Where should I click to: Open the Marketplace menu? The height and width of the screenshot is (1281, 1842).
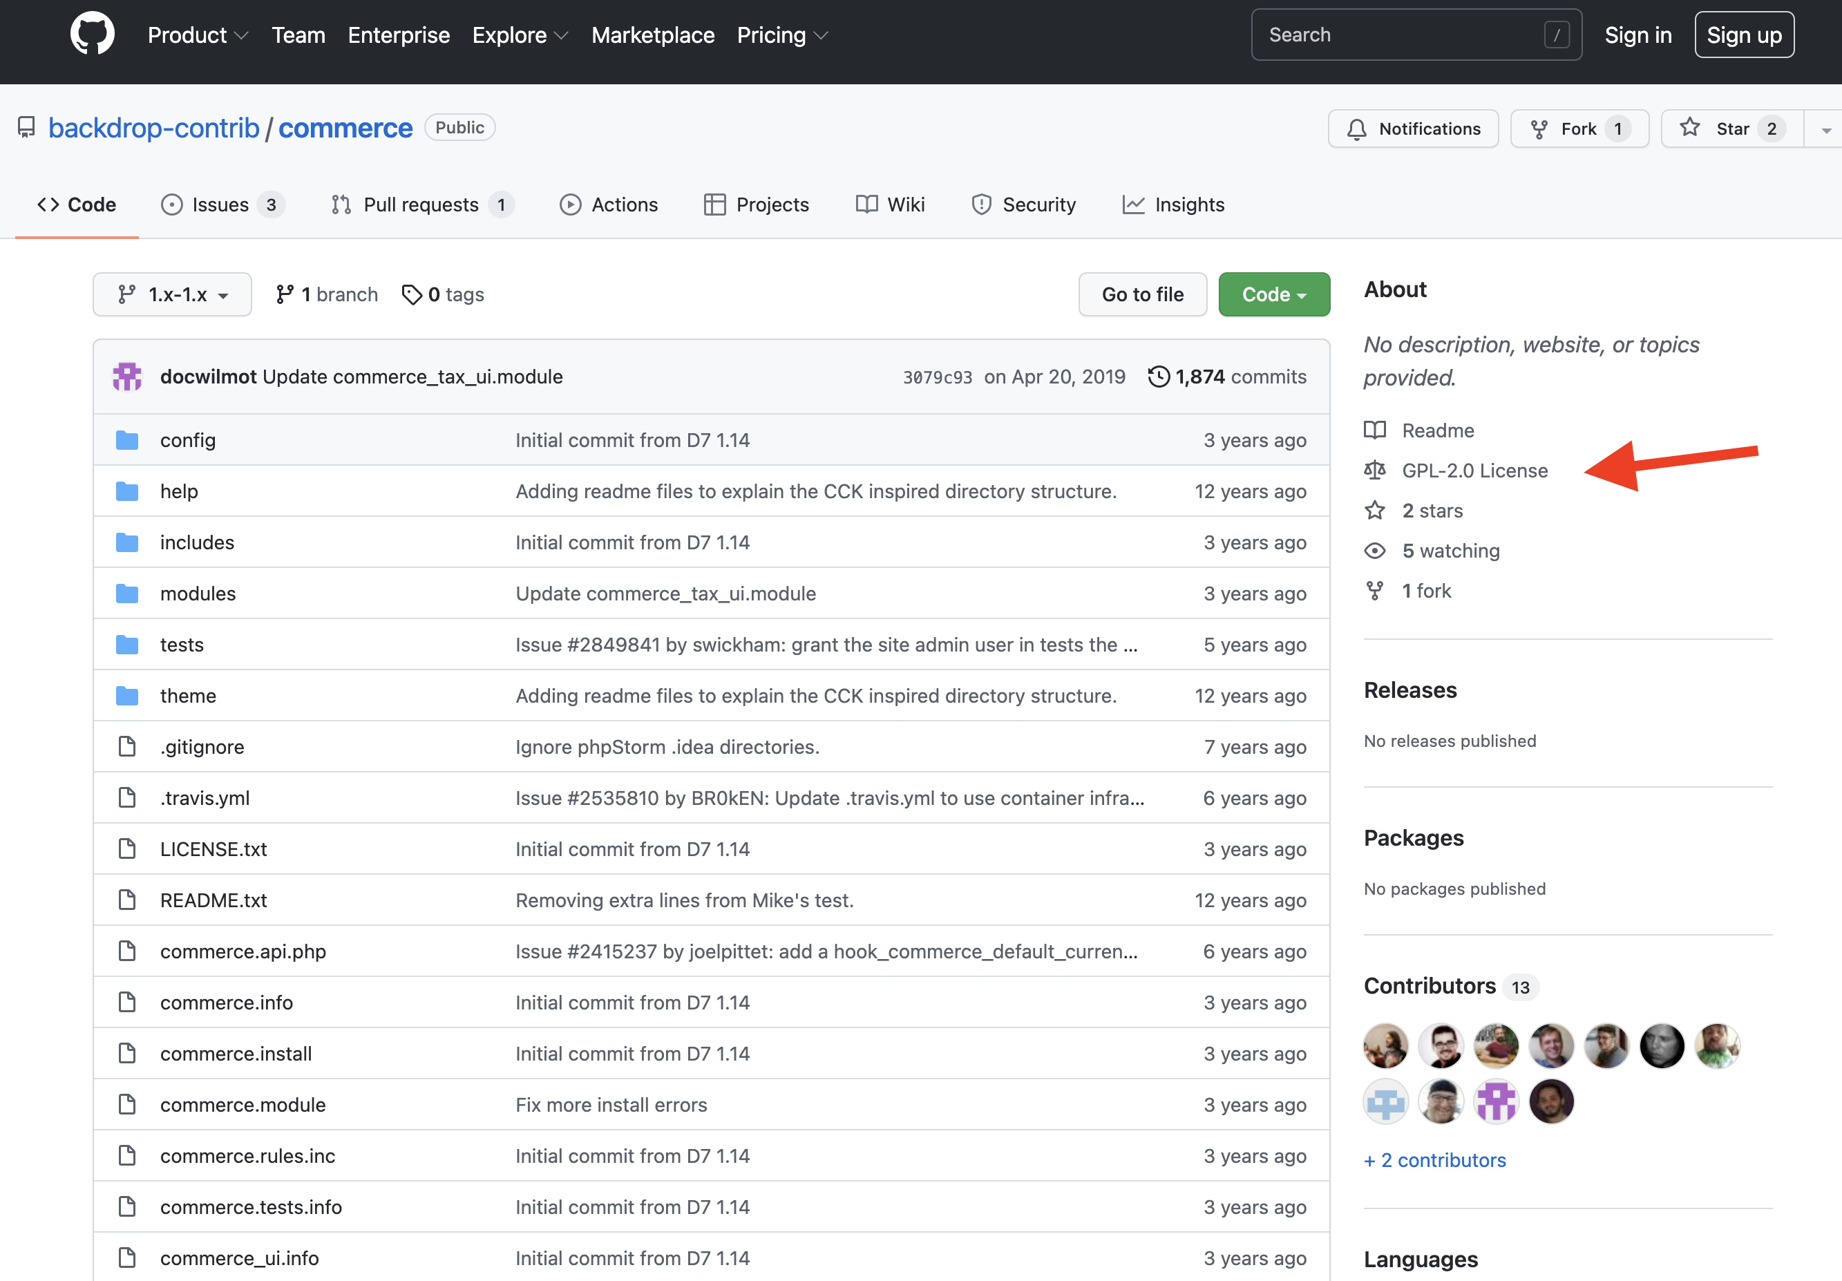[652, 35]
